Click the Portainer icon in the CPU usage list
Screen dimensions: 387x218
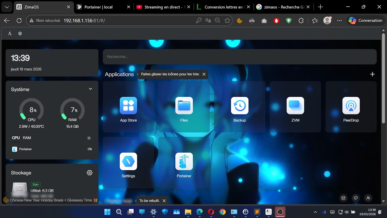coord(15,149)
